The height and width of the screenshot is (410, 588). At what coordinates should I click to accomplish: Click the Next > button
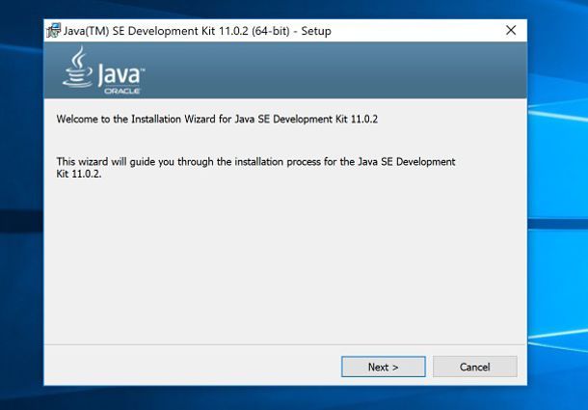pos(384,367)
